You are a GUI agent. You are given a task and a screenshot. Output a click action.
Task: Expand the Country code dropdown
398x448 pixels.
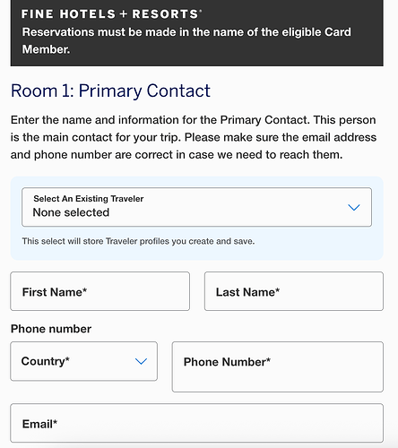click(83, 361)
